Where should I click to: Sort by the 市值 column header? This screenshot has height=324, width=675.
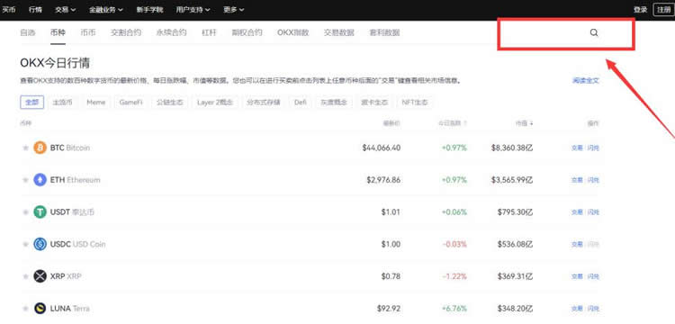point(525,123)
